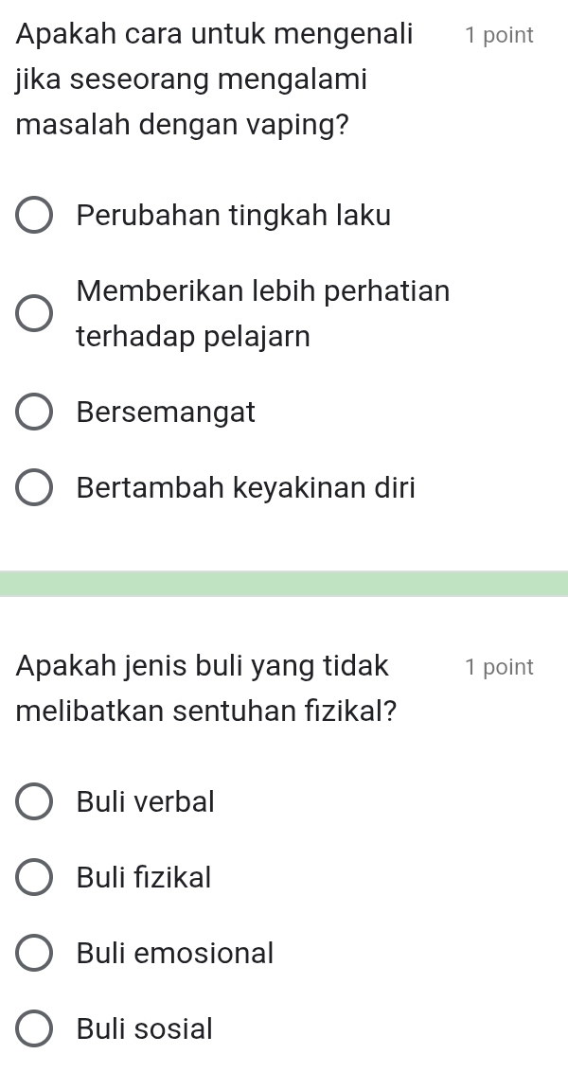The width and height of the screenshot is (568, 1089).
Task: Click the "Buli verbal" answer label
Action: pyautogui.click(x=146, y=802)
